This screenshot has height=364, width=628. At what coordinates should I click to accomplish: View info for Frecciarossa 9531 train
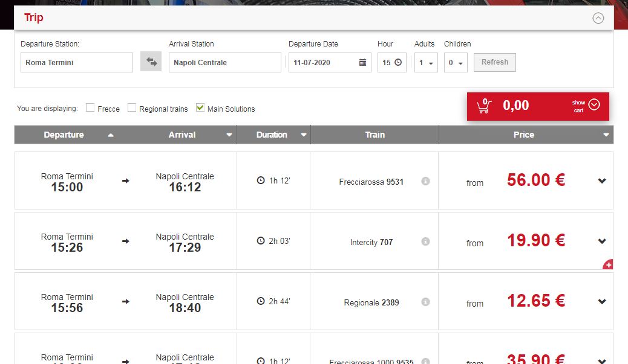(x=425, y=181)
